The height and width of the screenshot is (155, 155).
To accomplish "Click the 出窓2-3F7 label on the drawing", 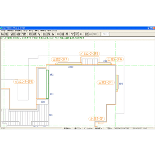I will tap(60, 60).
